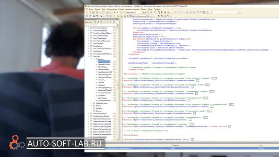Expand the ТипыНоменклатуры tree node
Image resolution: width=279 pixels, height=157 pixels.
(88, 28)
